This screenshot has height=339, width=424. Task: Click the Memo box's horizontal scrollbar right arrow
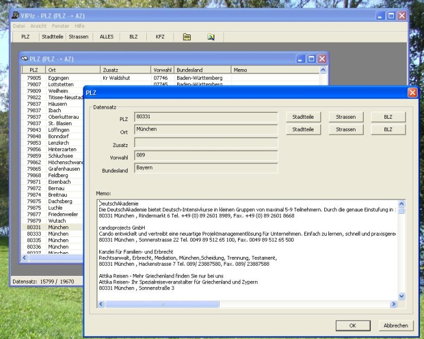(393, 304)
